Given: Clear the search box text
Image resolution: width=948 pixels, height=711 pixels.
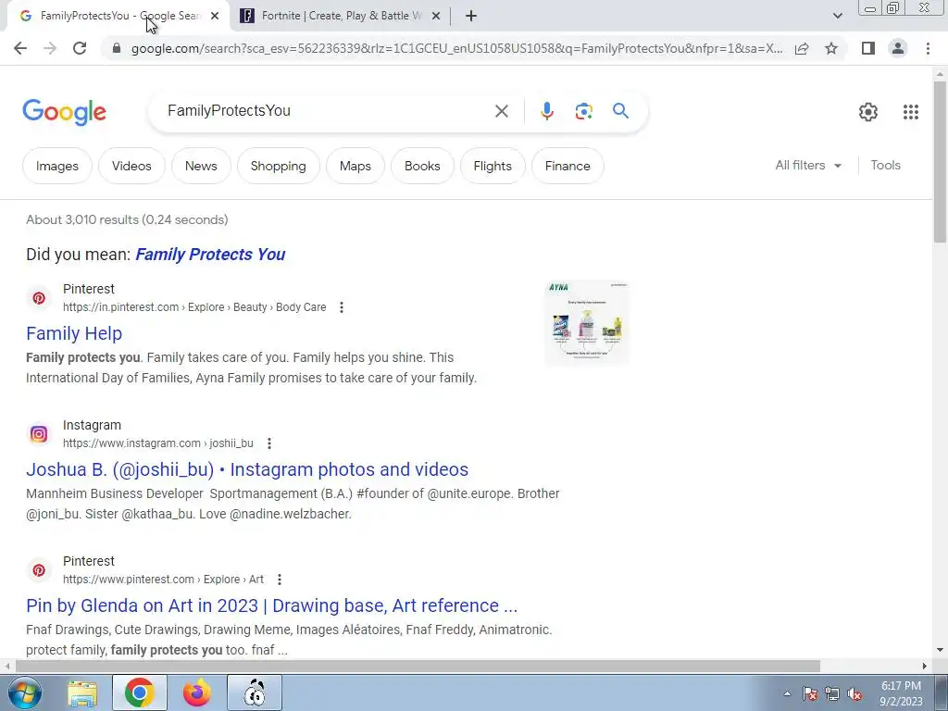Looking at the screenshot, I should [501, 111].
